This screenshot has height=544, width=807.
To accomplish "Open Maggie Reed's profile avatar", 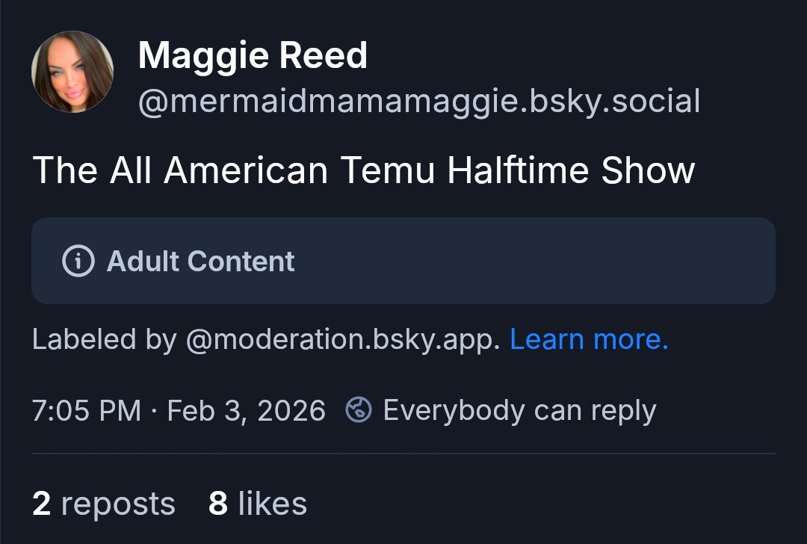I will coord(72,72).
